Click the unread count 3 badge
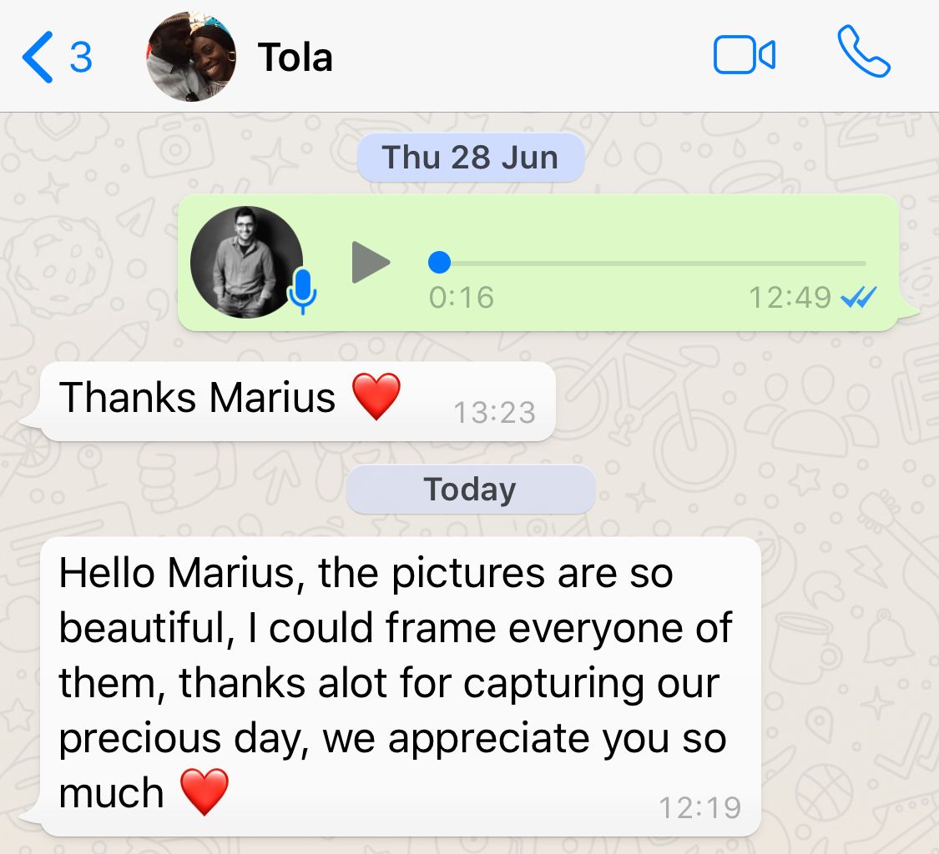Screen dimensions: 939x854 81,58
